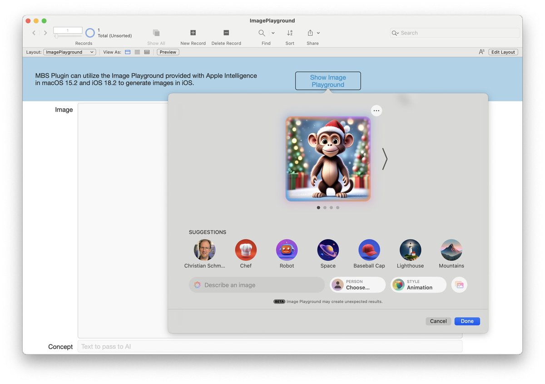Open the Layout dropdown showing ImagePlayground
Image resolution: width=545 pixels, height=384 pixels.
(69, 52)
